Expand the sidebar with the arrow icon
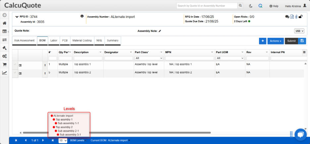310x144 pixels. [x=4, y=15]
